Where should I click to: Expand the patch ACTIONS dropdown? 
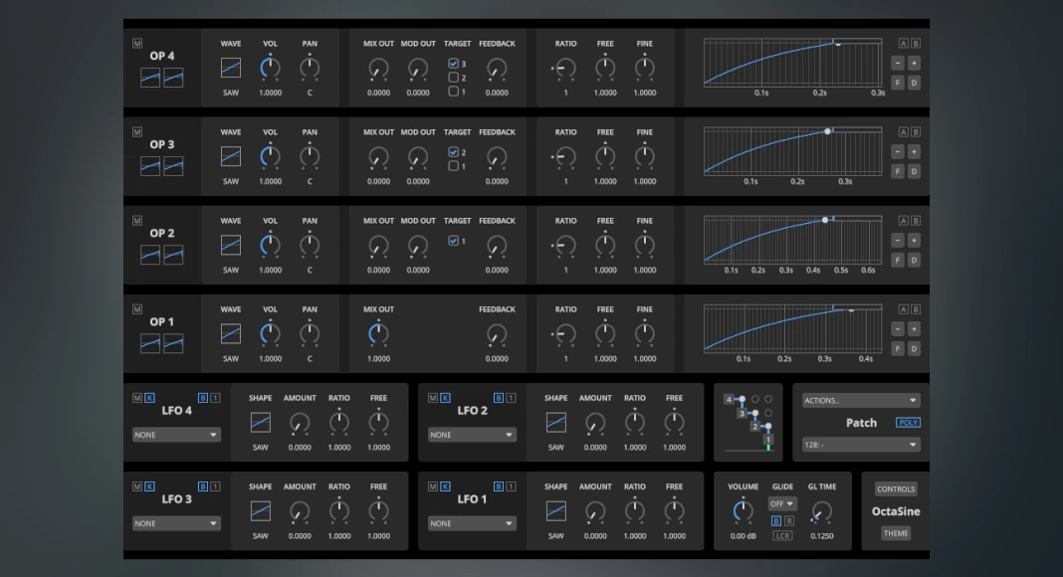[861, 401]
